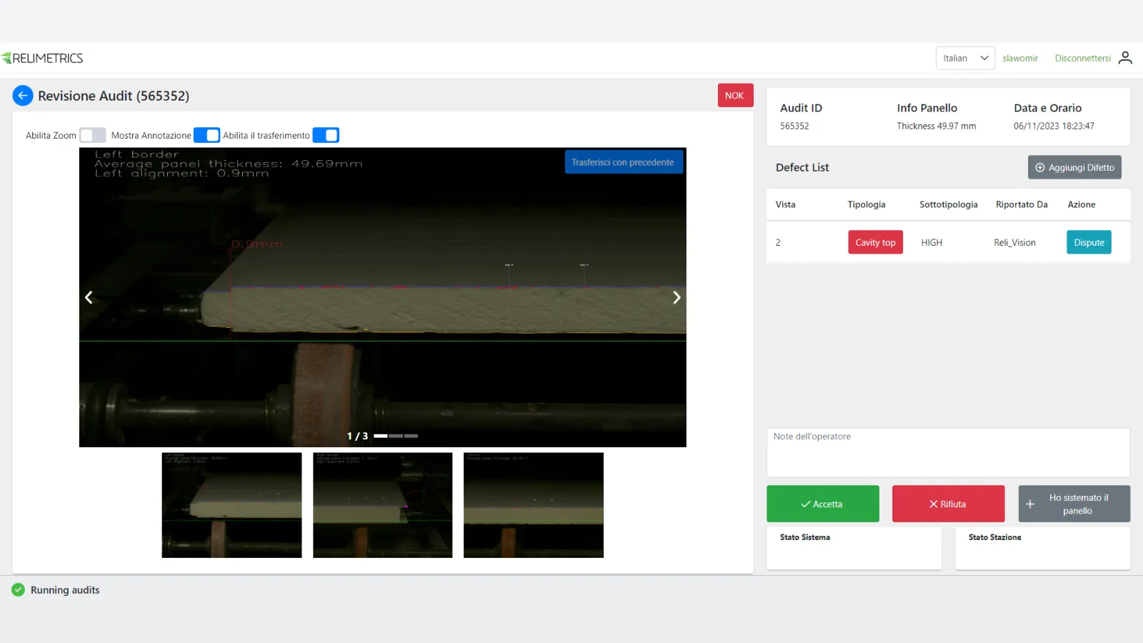This screenshot has height=643, width=1143.
Task: Click the Trasferisci con precedente button
Action: [623, 162]
